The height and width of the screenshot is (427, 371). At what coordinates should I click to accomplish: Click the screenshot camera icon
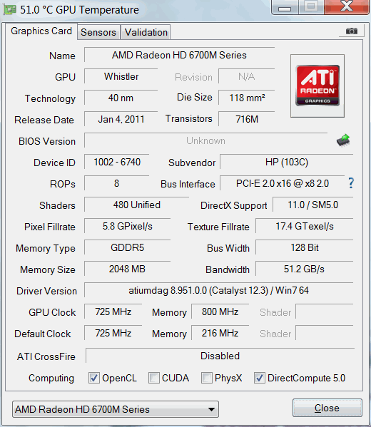click(352, 31)
